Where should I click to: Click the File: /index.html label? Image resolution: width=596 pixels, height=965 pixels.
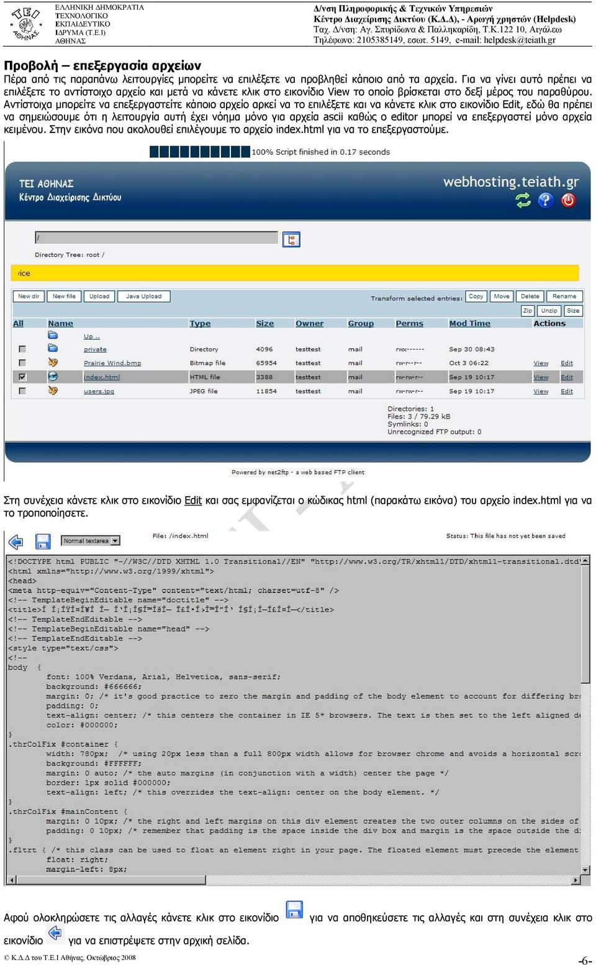[x=180, y=535]
